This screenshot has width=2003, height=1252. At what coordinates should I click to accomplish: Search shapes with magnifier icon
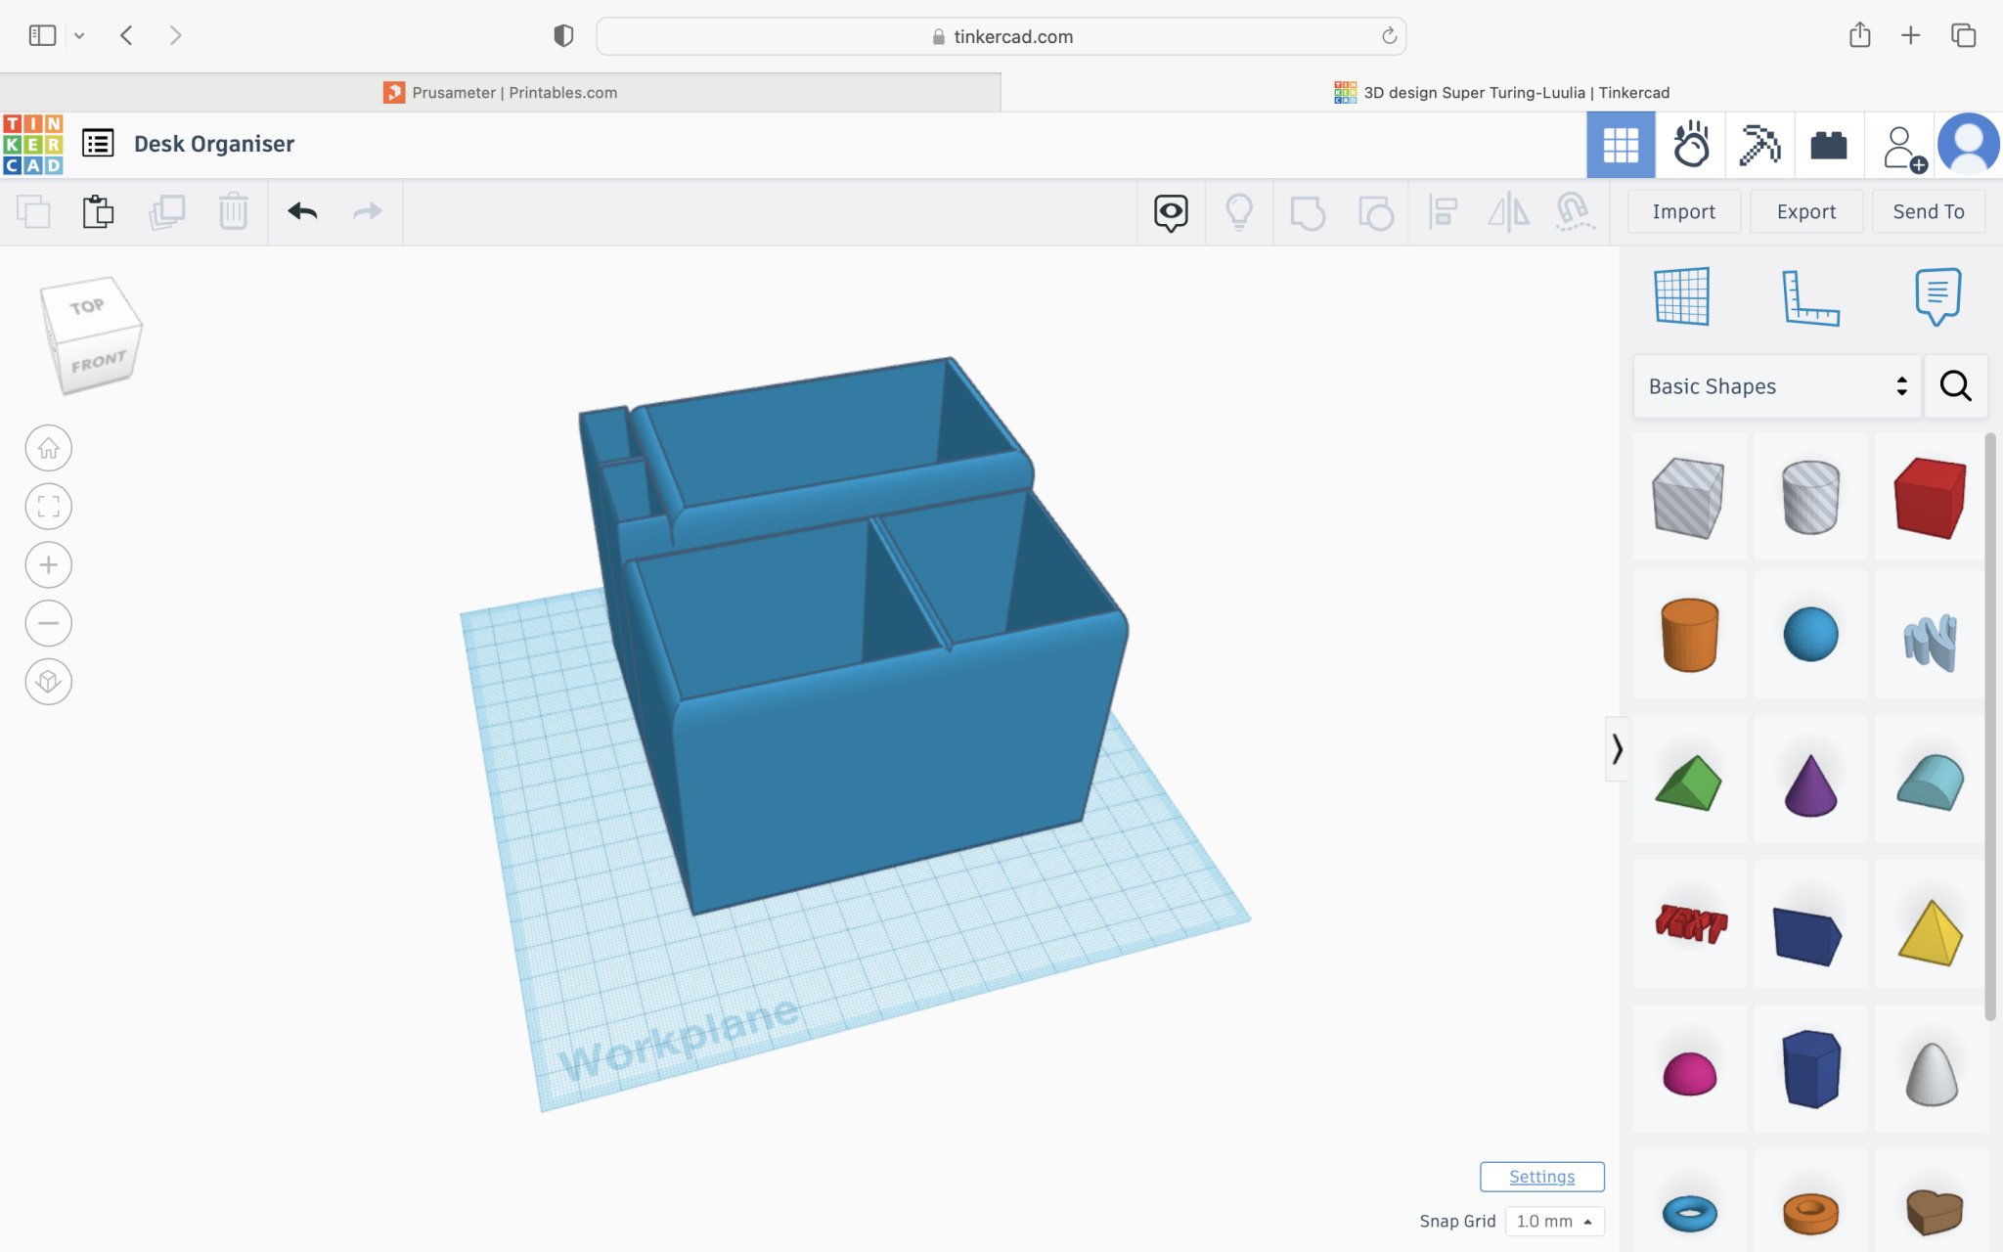pyautogui.click(x=1955, y=386)
